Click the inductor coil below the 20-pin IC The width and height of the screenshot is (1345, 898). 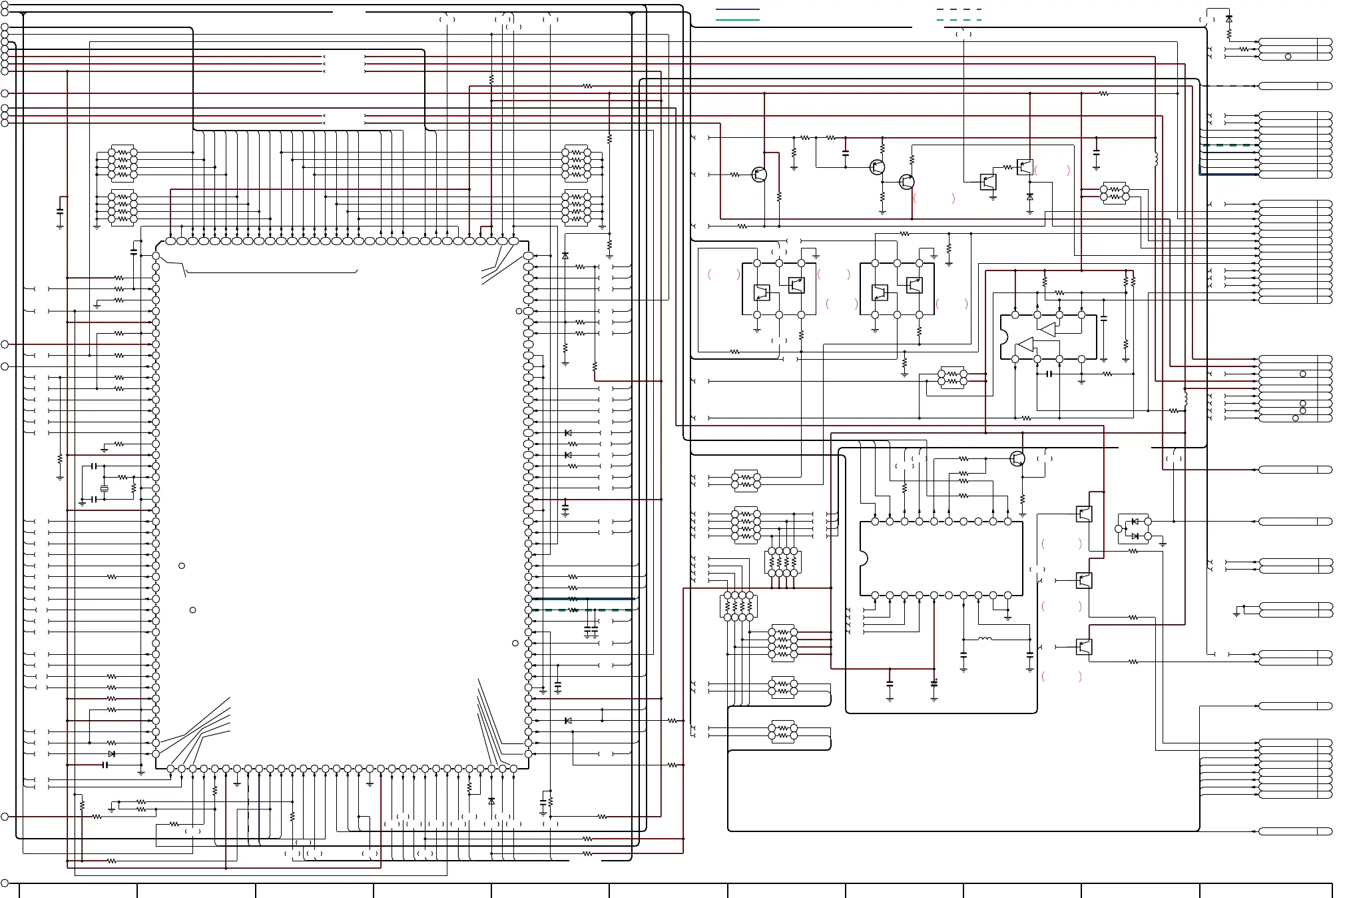click(985, 640)
